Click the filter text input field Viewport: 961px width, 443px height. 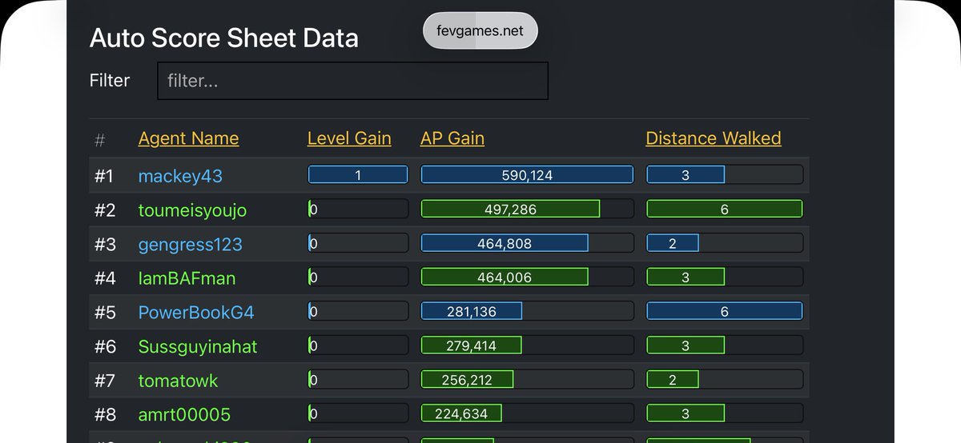pyautogui.click(x=353, y=81)
